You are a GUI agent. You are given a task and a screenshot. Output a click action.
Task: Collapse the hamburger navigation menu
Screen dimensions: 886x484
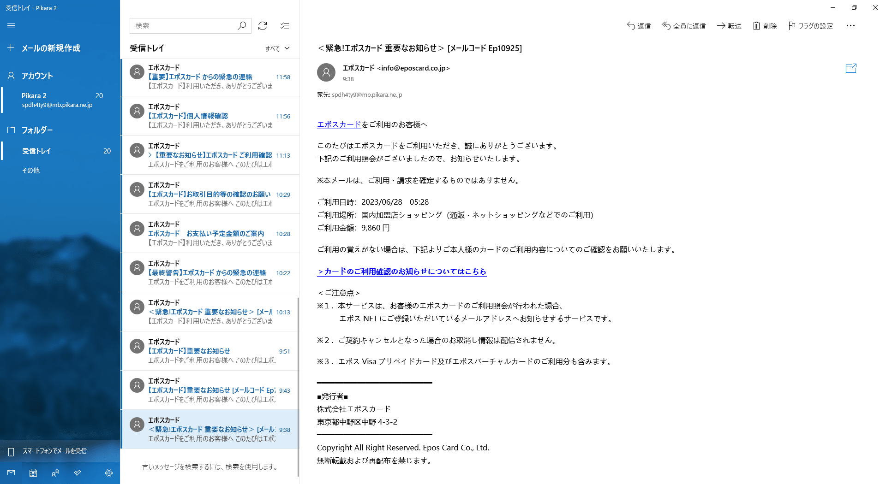11,26
